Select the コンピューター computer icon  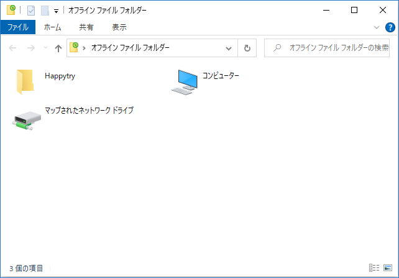(185, 82)
